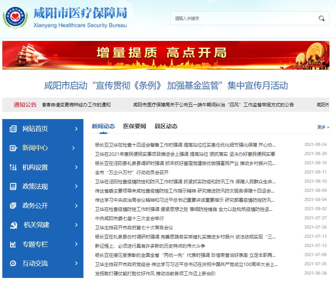Click the 增量提质 高点开局 banner image
Viewport: 336px width, 281px height.
pos(166,55)
